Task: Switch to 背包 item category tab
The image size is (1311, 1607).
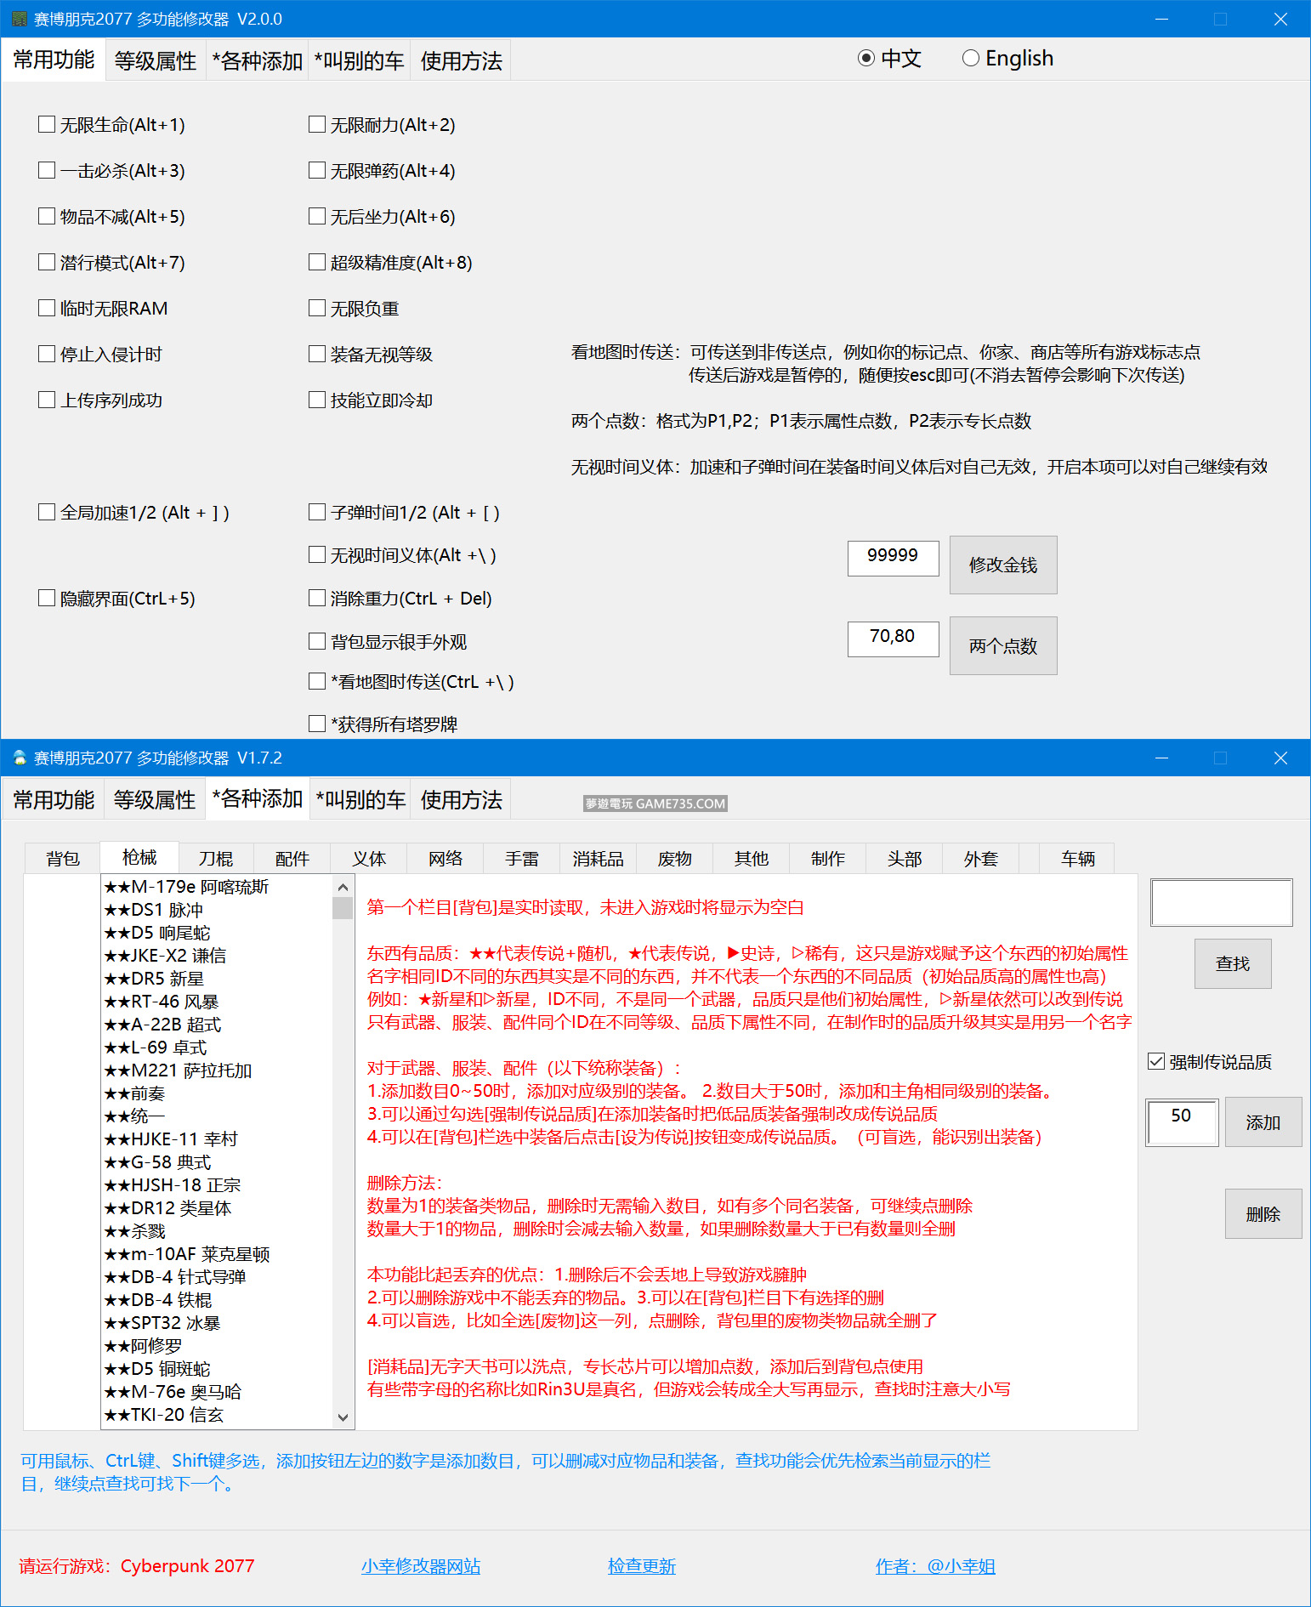Action: (63, 859)
